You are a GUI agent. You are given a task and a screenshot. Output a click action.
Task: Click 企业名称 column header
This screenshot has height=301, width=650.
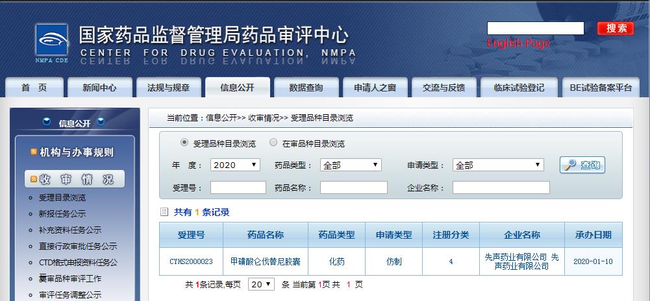522,235
